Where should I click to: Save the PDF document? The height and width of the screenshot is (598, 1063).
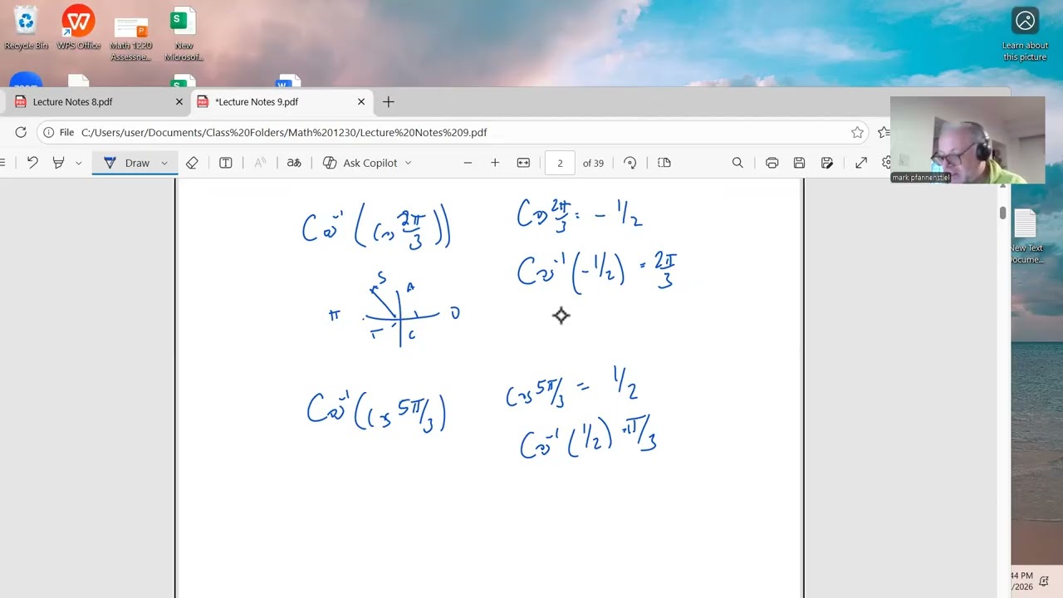(x=799, y=163)
